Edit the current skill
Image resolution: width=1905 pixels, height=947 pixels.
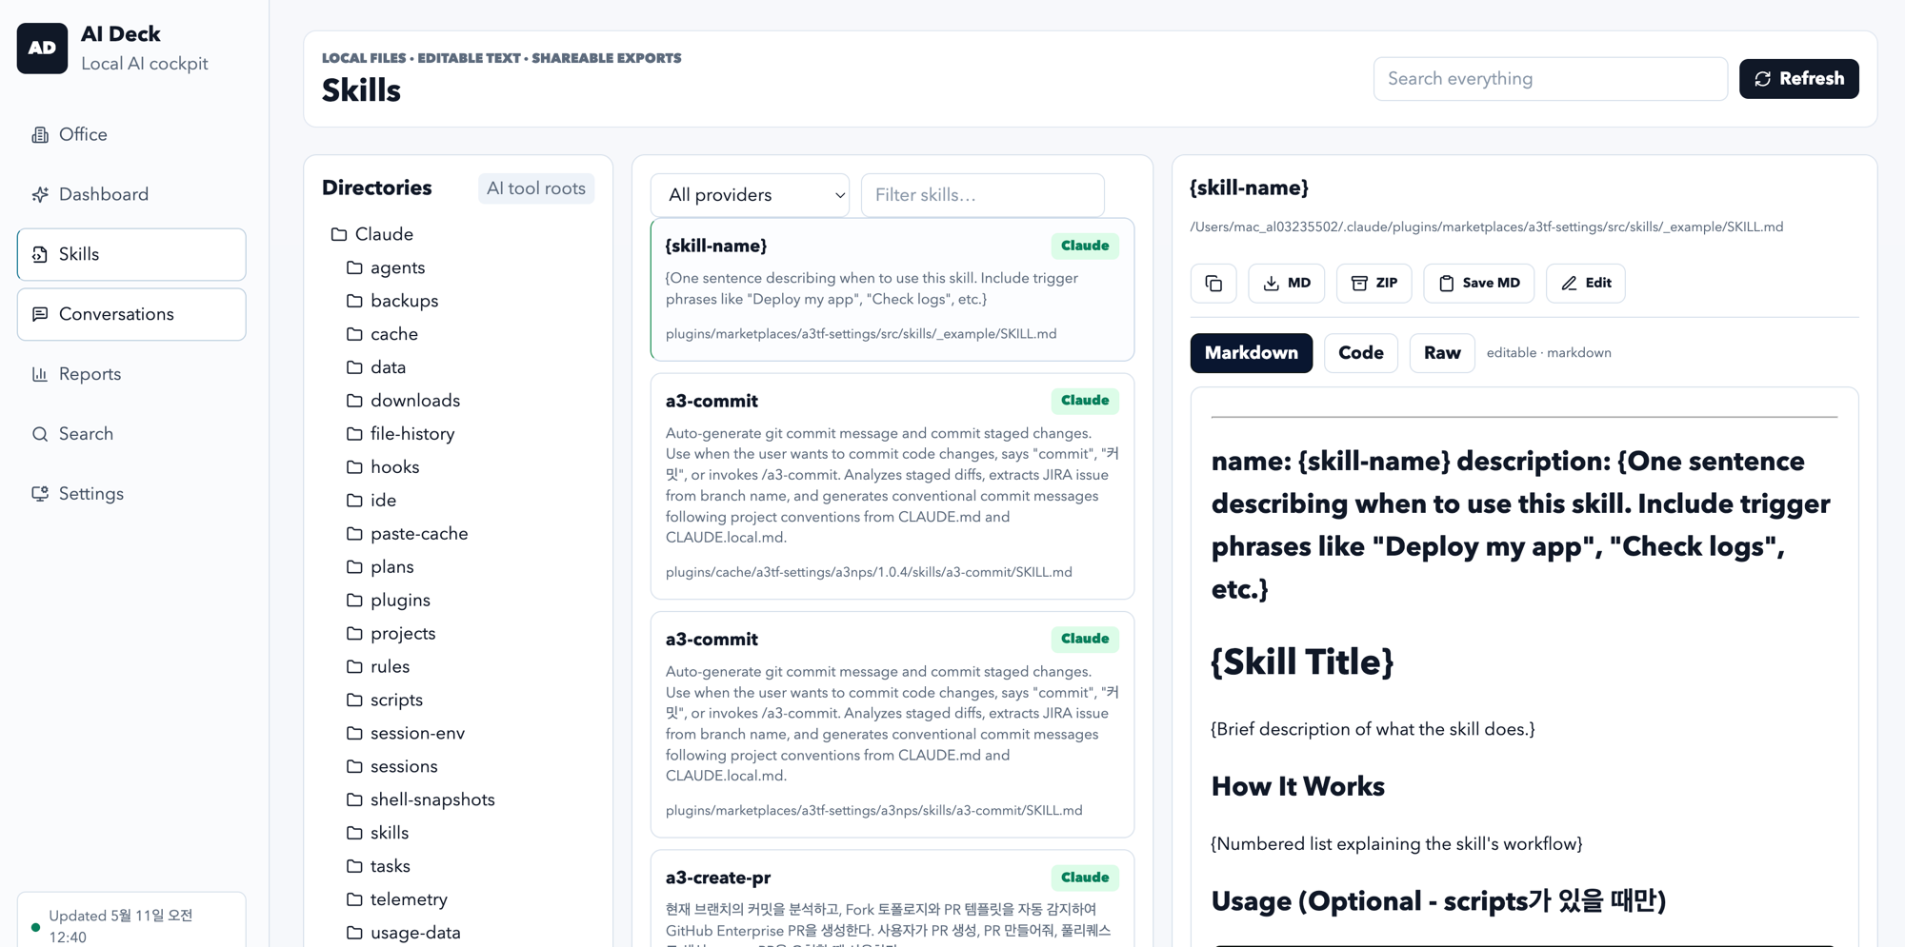tap(1585, 284)
